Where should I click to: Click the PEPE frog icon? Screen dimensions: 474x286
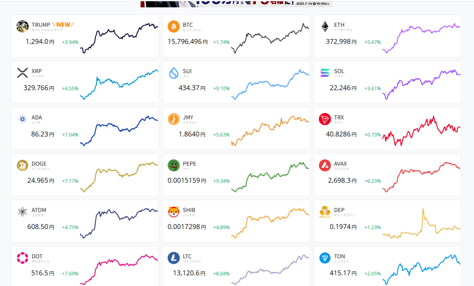click(174, 165)
